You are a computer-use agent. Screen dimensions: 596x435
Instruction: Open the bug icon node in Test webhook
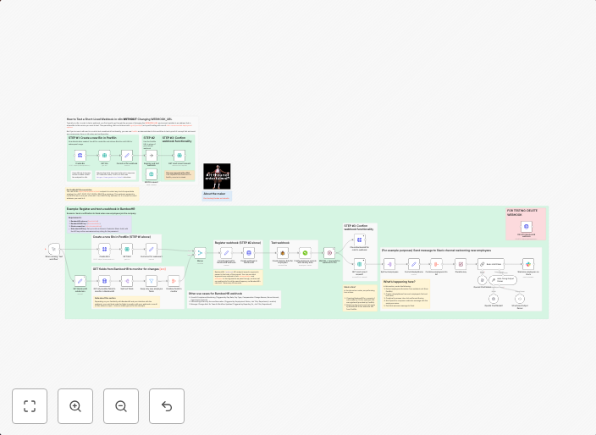282,252
